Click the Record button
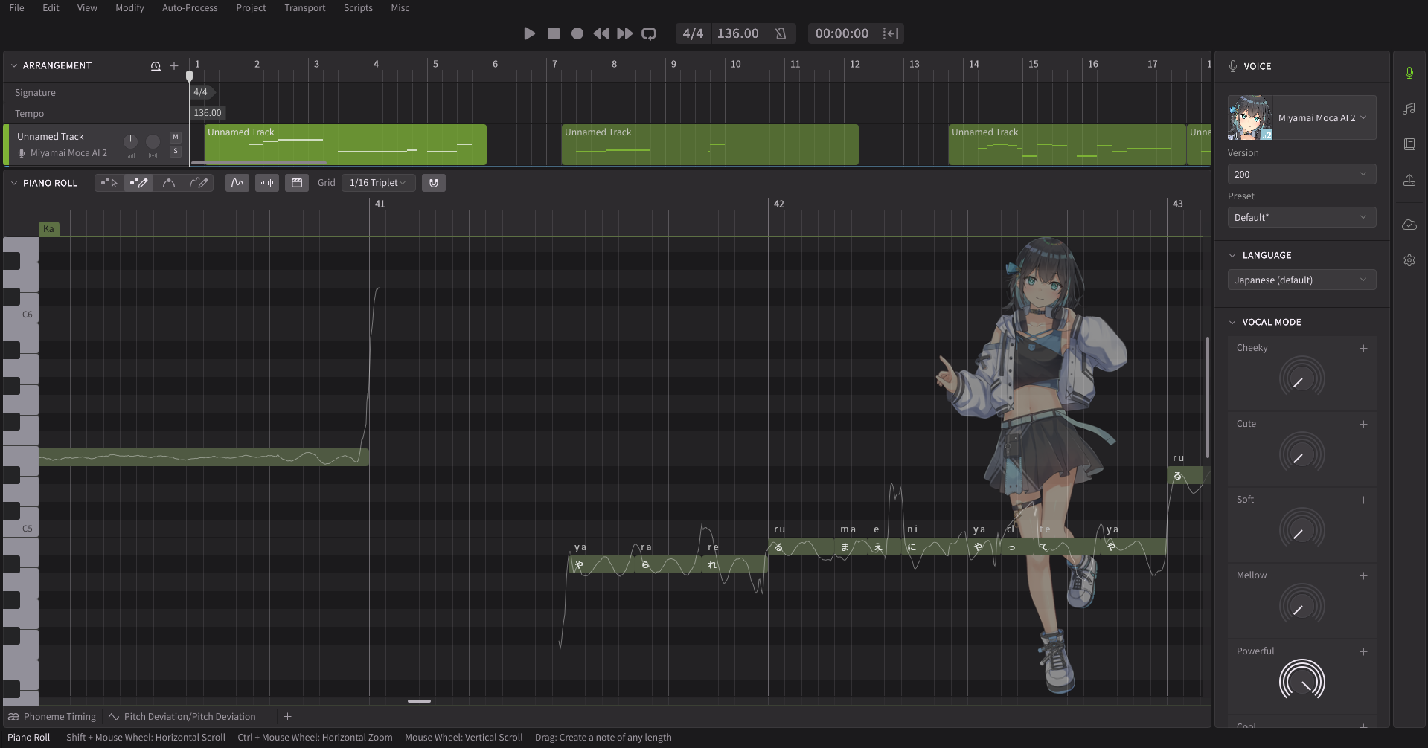This screenshot has width=1428, height=748. coord(577,33)
